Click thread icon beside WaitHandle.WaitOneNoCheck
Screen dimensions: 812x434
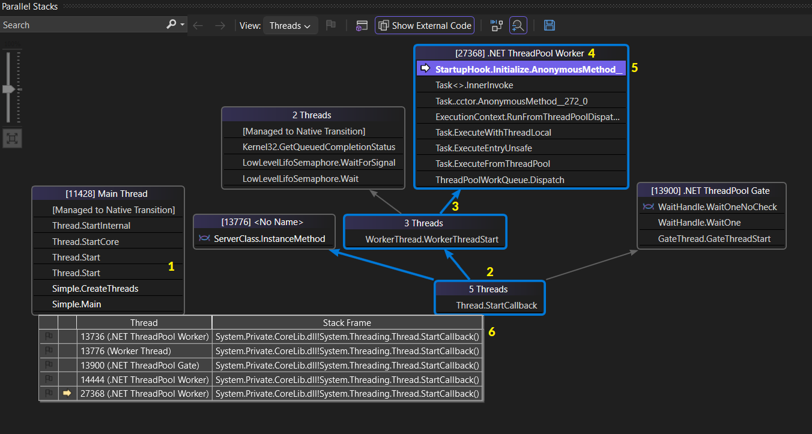[x=648, y=206]
